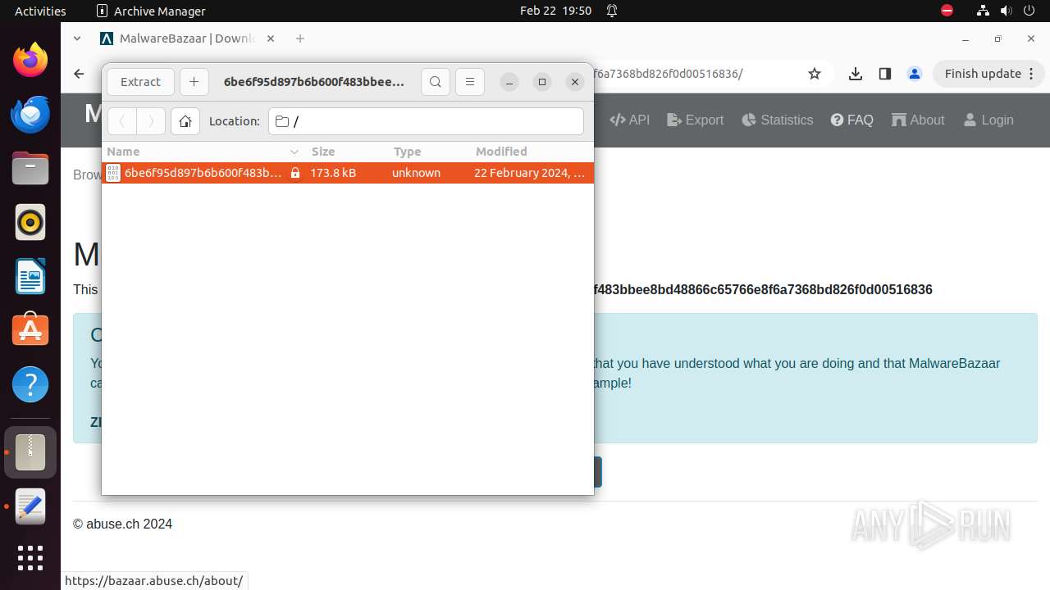Viewport: 1050px width, 590px height.
Task: Open a new browser tab
Action: point(300,39)
